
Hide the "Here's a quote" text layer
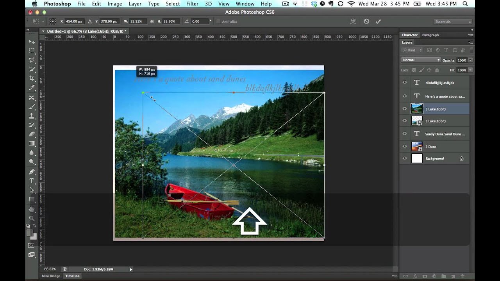(x=405, y=96)
